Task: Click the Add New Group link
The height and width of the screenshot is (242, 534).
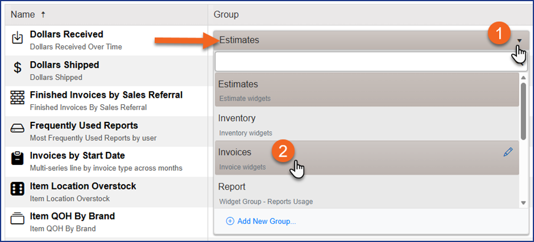Action: coord(266,221)
